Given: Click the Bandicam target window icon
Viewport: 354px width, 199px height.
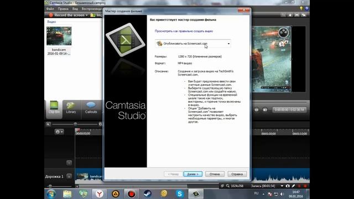Looking at the screenshot, I should point(222,186).
